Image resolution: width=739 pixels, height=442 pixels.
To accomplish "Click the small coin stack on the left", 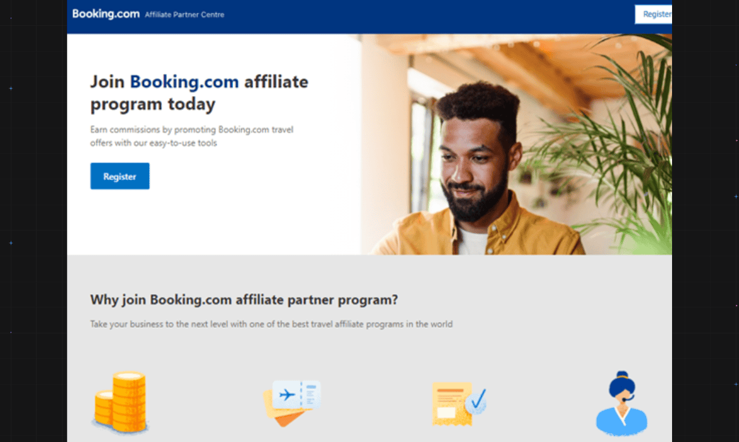I will (103, 408).
